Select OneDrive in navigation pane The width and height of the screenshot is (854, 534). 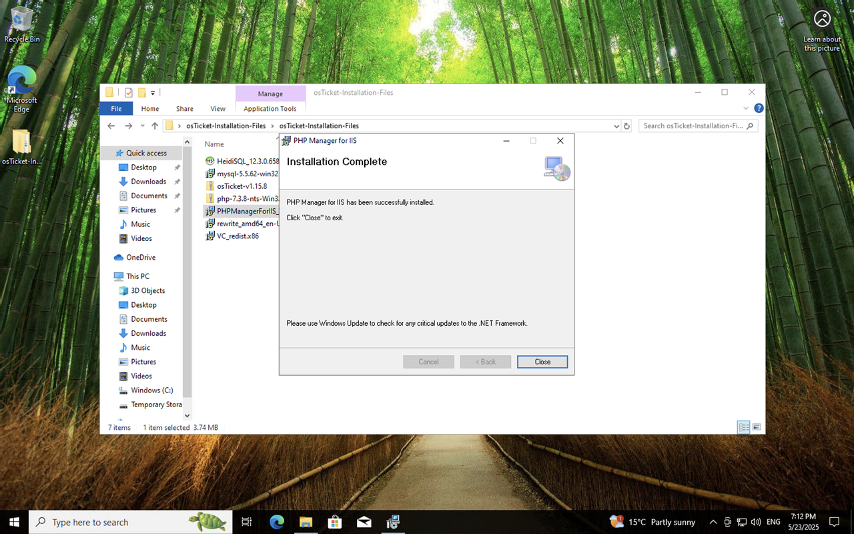click(x=141, y=257)
